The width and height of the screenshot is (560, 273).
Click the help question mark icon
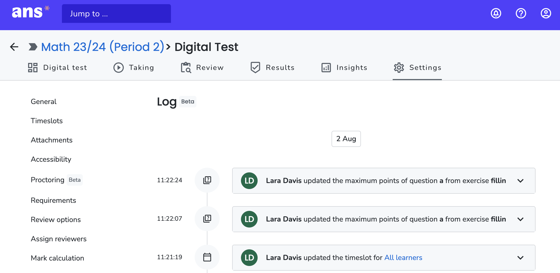520,13
